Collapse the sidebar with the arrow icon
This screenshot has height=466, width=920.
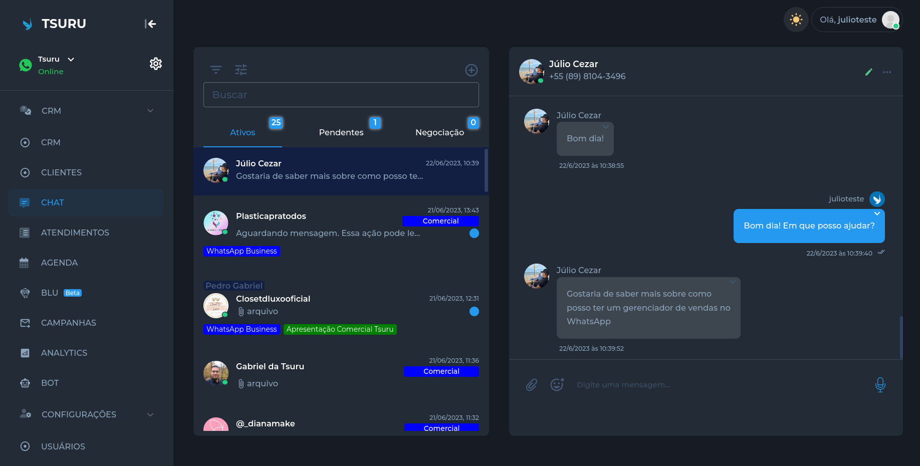tap(150, 24)
